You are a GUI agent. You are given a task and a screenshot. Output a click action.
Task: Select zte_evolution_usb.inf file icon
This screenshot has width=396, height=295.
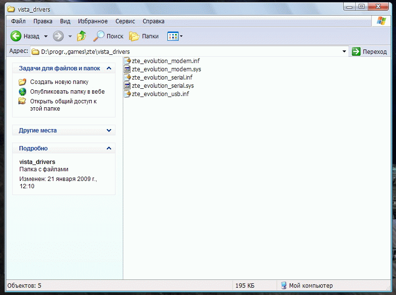click(x=128, y=94)
